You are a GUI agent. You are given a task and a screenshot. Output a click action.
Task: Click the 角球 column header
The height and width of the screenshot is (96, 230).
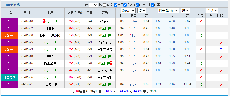[90, 13]
